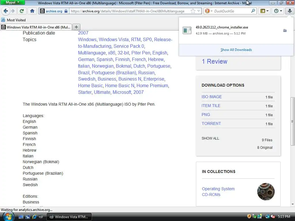
Task: Click the padlock secure connection icon
Action: pyautogui.click(x=66, y=11)
